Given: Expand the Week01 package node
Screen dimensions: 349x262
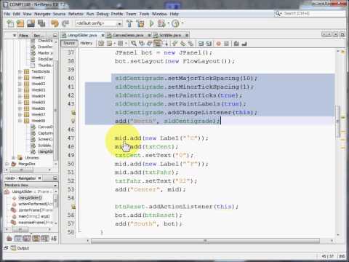Looking at the screenshot, I should click(x=20, y=78).
